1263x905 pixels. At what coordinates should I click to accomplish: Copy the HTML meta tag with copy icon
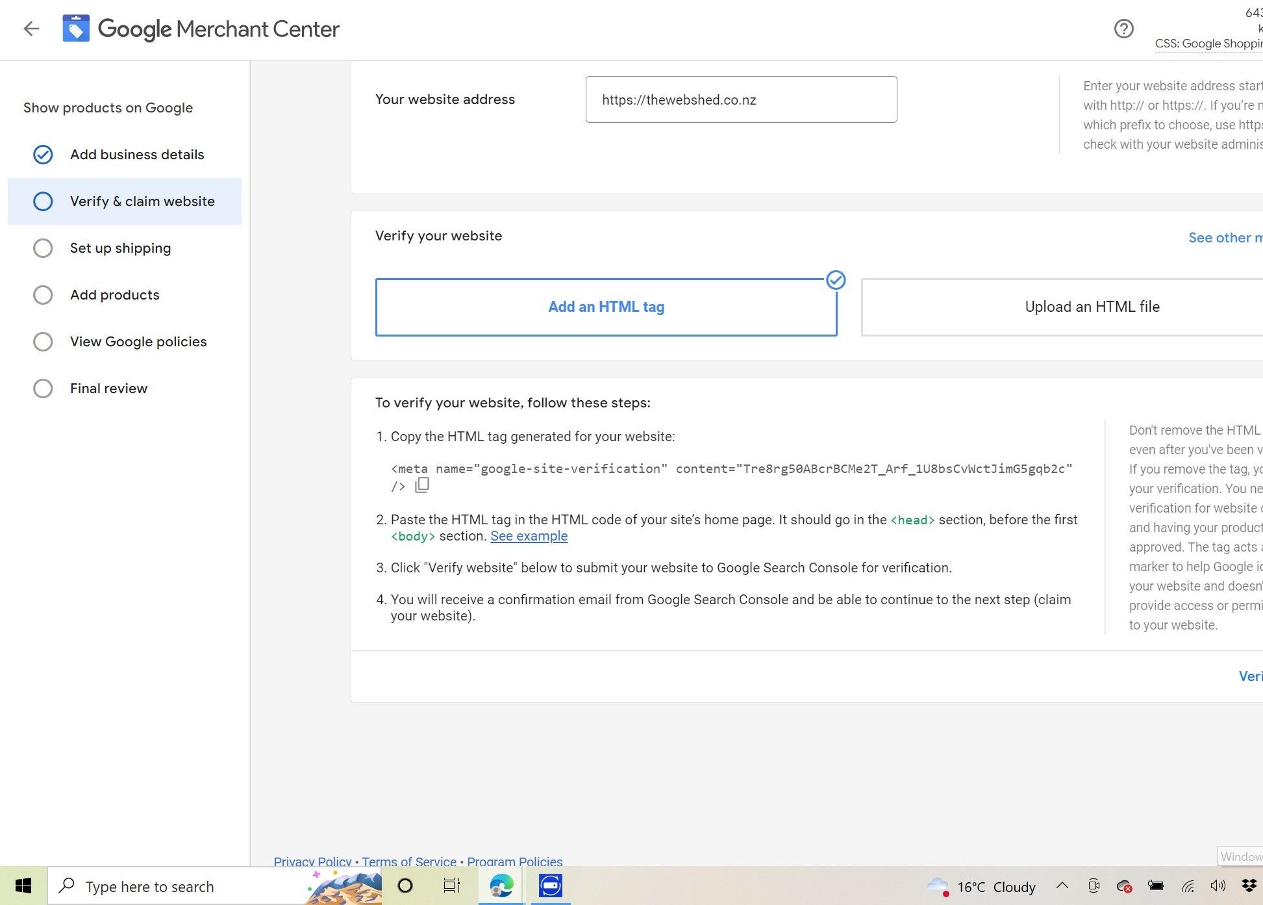(422, 485)
